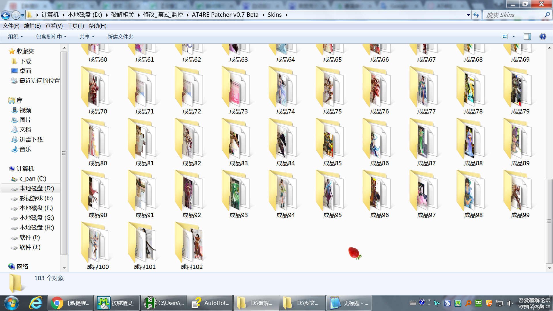This screenshot has height=311, width=553.
Task: Open the 视频 library
Action: tap(25, 110)
